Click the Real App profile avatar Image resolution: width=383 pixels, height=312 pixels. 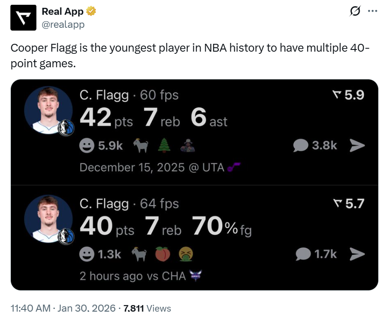[x=23, y=17]
